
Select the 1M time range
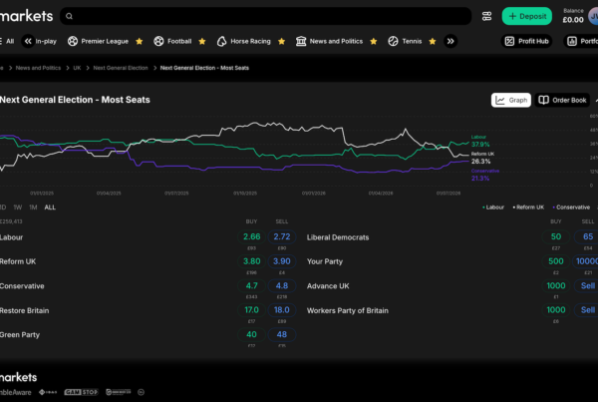(33, 207)
